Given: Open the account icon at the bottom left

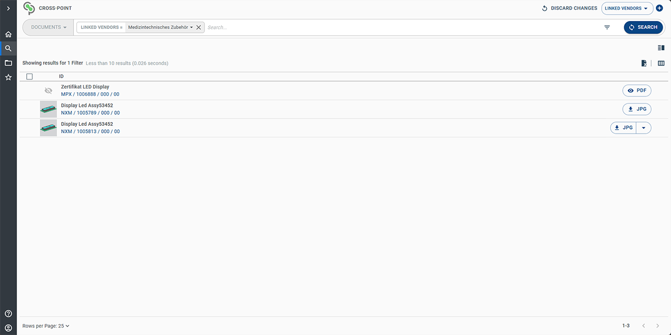Looking at the screenshot, I should (x=8, y=328).
